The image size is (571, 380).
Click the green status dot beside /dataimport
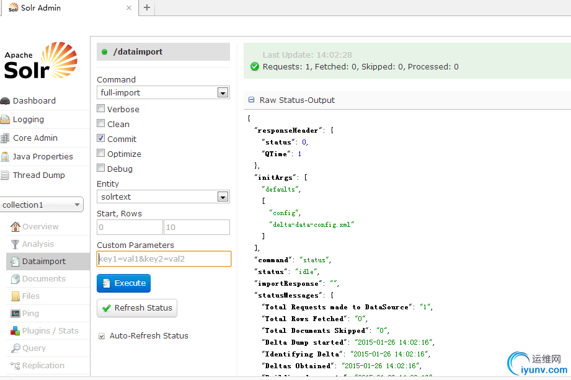tap(105, 52)
